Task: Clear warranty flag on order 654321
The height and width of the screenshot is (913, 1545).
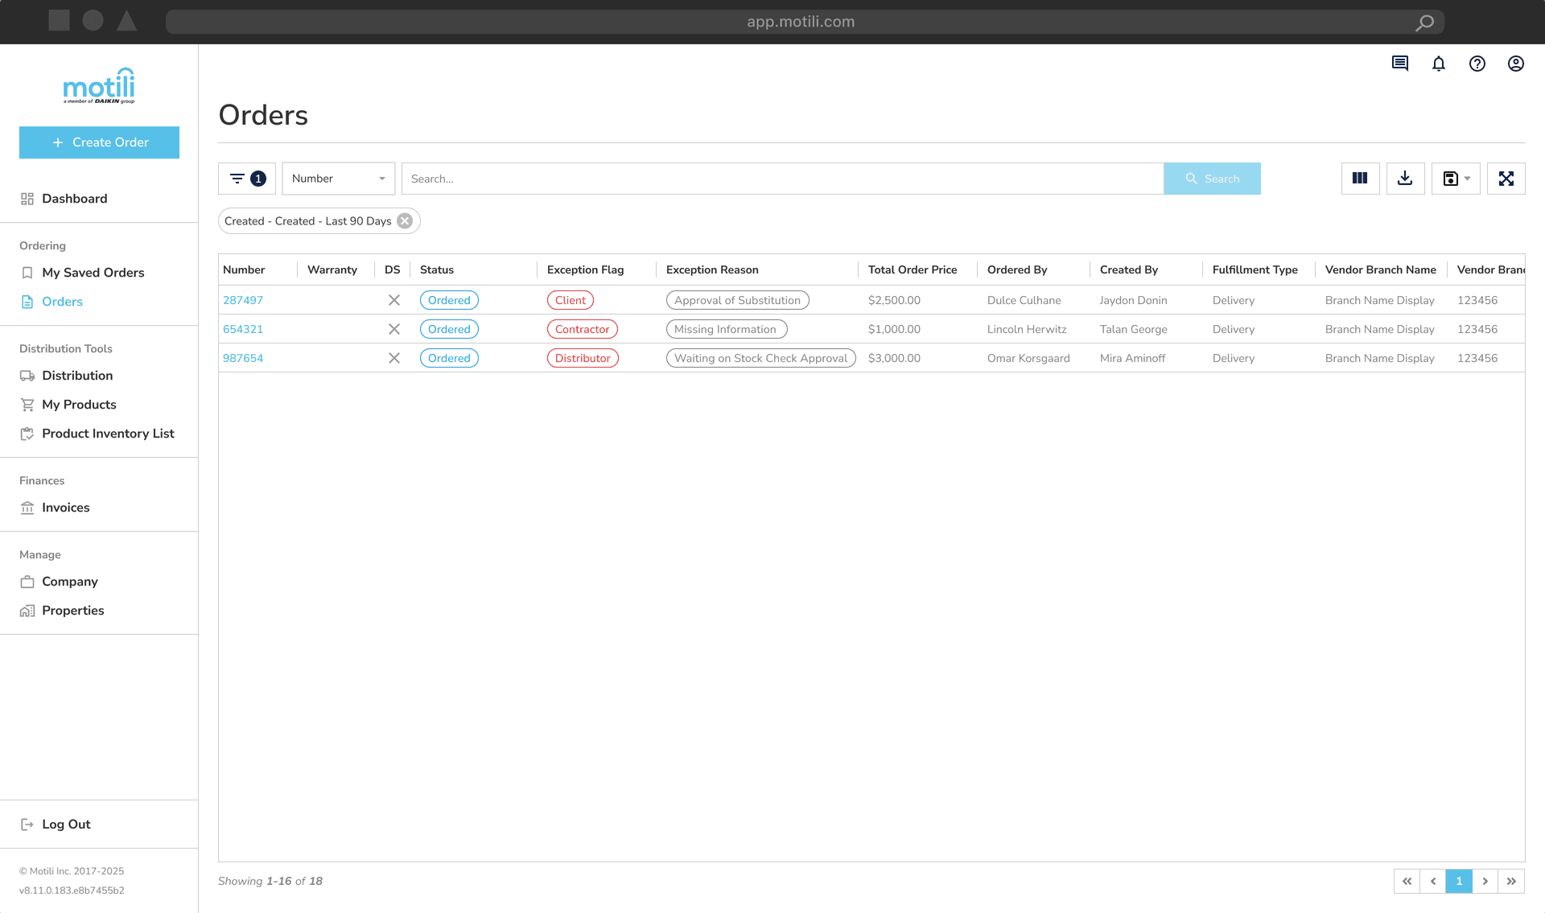Action: click(394, 329)
